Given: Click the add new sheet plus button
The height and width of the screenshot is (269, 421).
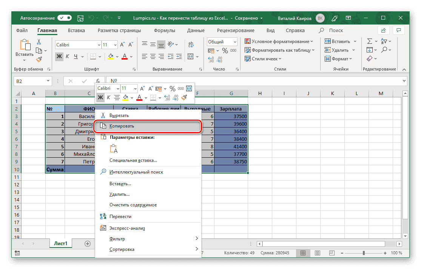Looking at the screenshot, I should coord(87,243).
